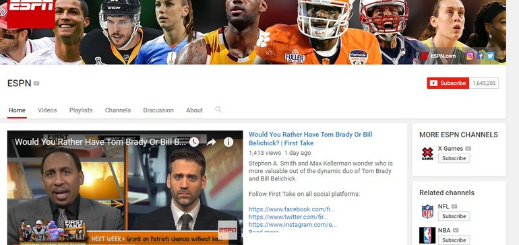Click the NBA channel logo
Screen dimensions: 519x245
point(427,236)
